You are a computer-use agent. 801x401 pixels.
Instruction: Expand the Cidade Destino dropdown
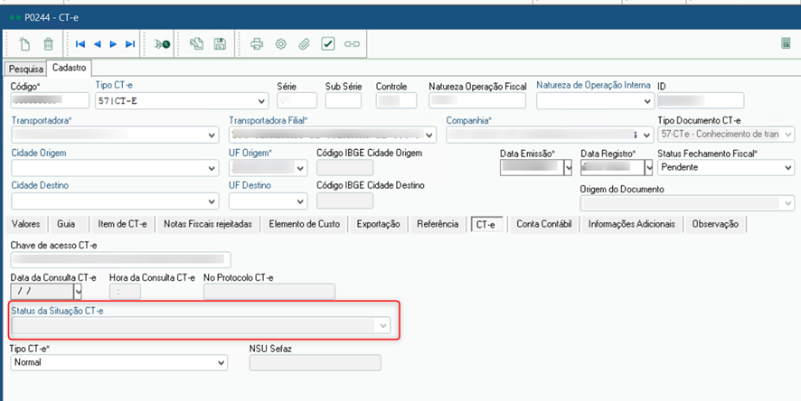point(212,201)
